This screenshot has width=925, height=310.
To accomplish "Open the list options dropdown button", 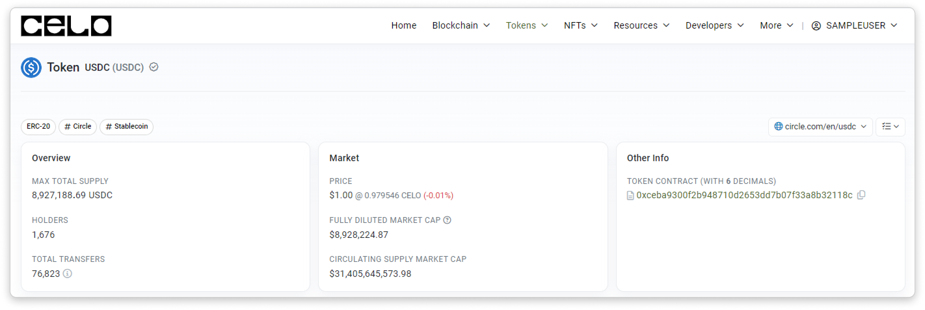I will click(x=890, y=127).
